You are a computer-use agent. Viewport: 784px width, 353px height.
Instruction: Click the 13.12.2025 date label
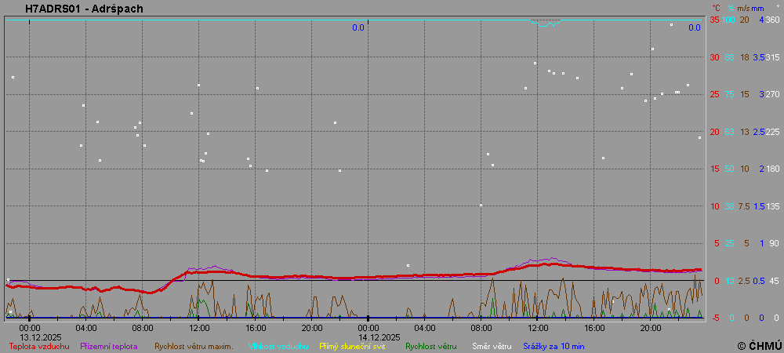click(x=35, y=337)
